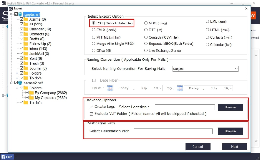
Task: Collapse the rgupta.nsf tree node
Action: coord(11,14)
